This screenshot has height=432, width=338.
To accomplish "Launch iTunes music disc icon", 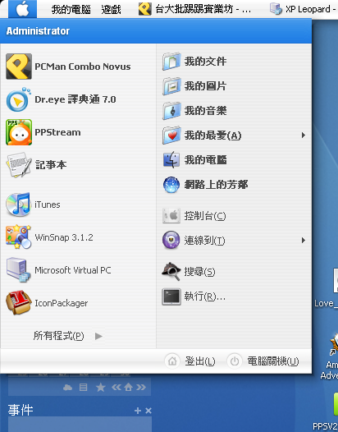I will 18,205.
